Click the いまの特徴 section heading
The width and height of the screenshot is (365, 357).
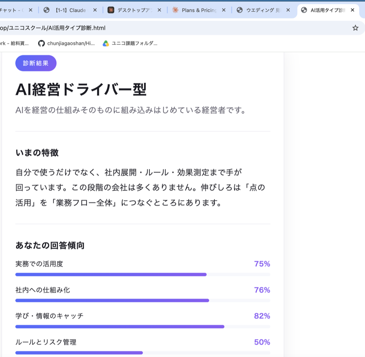(x=37, y=153)
